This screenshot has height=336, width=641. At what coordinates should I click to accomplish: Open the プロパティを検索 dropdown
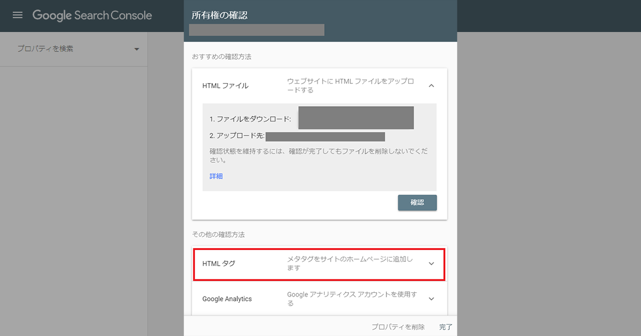click(78, 49)
